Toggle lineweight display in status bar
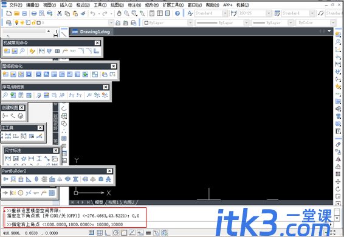Image resolution: width=344 pixels, height=237 pixels. (148, 233)
